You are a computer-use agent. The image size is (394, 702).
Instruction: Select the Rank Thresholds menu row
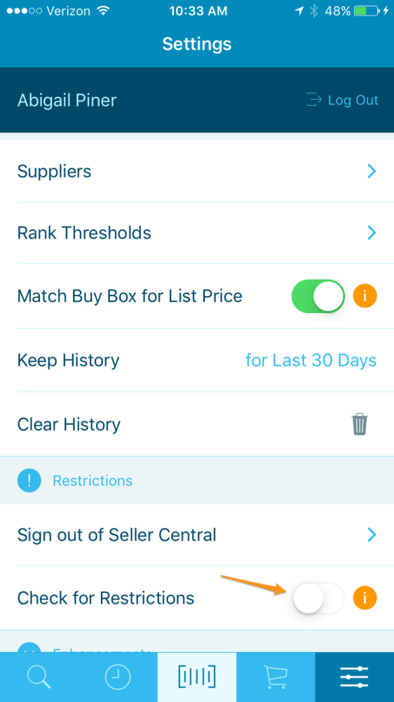[197, 233]
